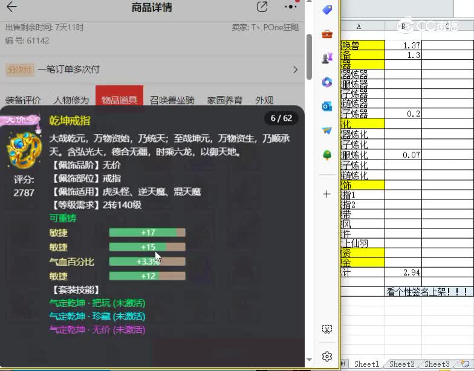Viewport: 474px width, 371px height.
Task: Click the scrollbar up arrow
Action: (309, 1)
